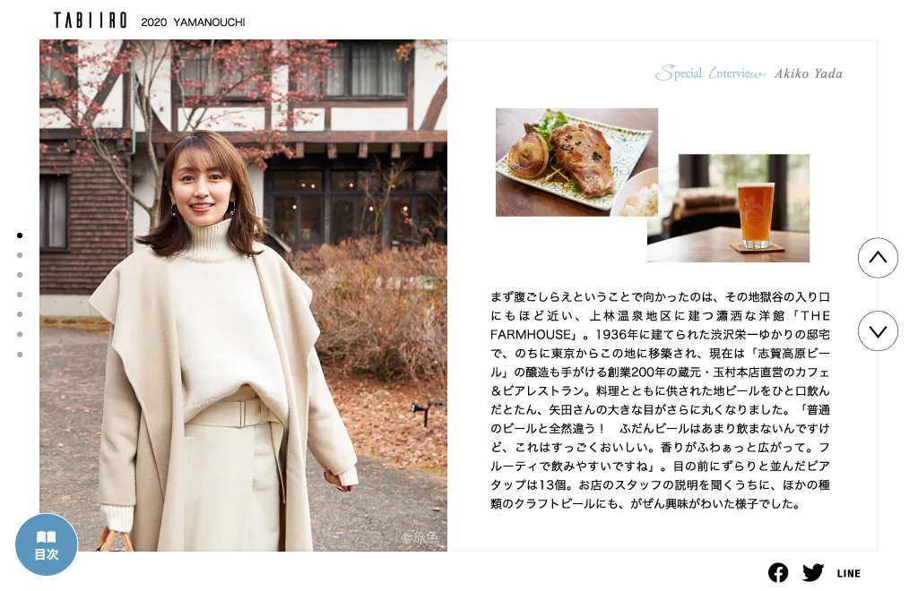Open the 目次 table of contents button
The height and width of the screenshot is (591, 918).
47,544
